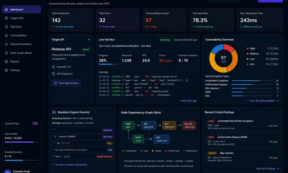The width and height of the screenshot is (288, 173).
Task: Open View Full Logs link
Action: (188, 101)
